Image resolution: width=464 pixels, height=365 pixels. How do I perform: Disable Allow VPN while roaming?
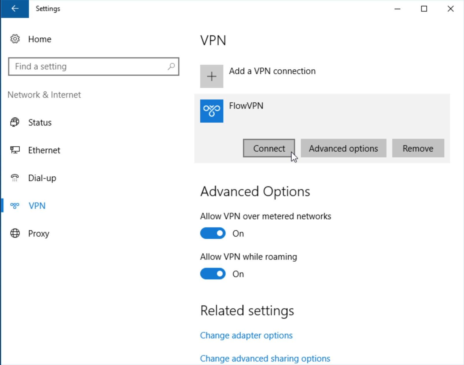point(213,274)
